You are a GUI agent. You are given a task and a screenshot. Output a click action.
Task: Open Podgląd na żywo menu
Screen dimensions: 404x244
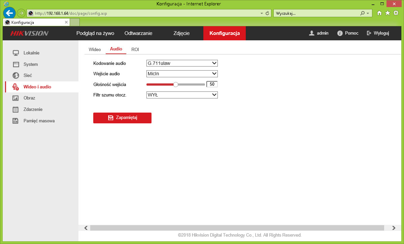tap(95, 33)
